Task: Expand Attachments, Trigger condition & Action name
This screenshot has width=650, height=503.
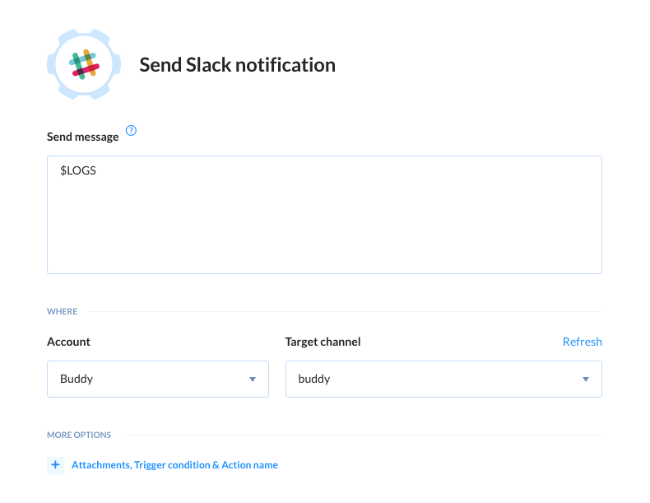Action: (x=174, y=465)
